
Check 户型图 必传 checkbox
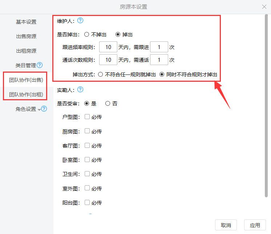[x=87, y=117]
